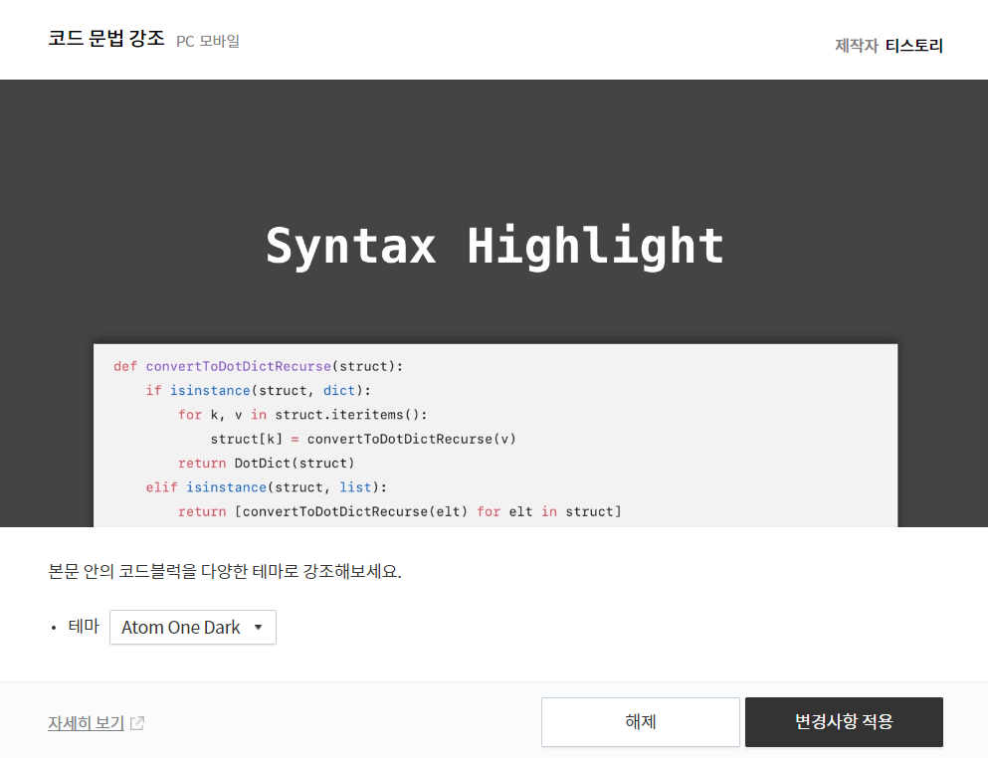
Task: Apply changes with the 변경사항 적용 button
Action: pyautogui.click(x=843, y=722)
